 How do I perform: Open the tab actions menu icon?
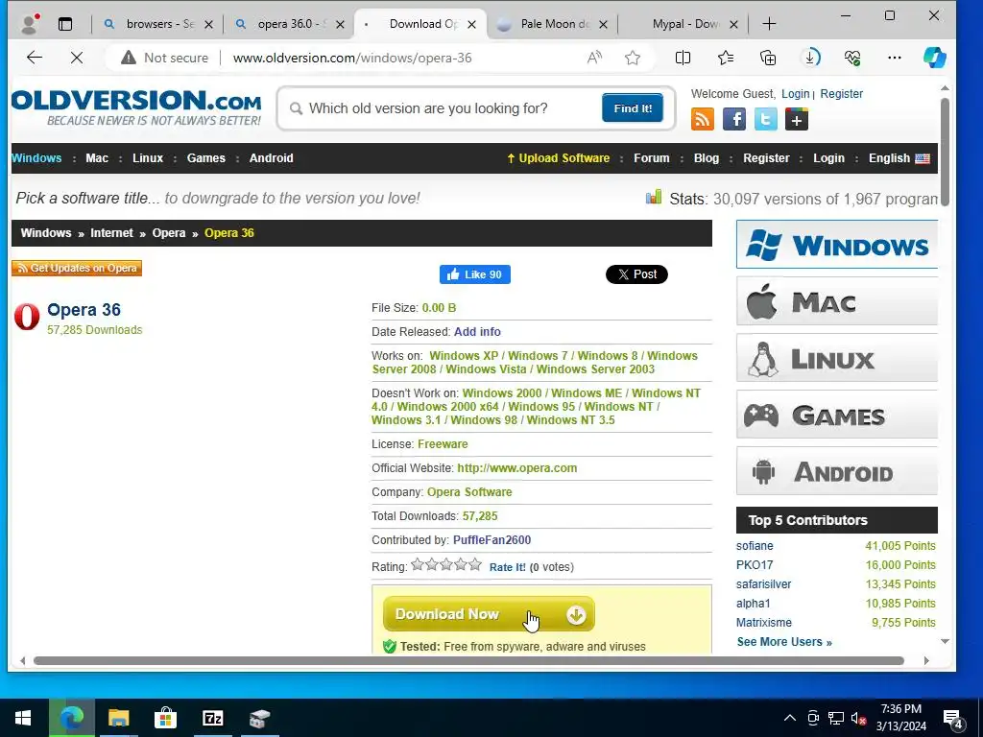click(x=65, y=24)
